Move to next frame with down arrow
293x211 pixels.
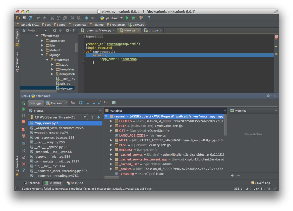[99, 117]
